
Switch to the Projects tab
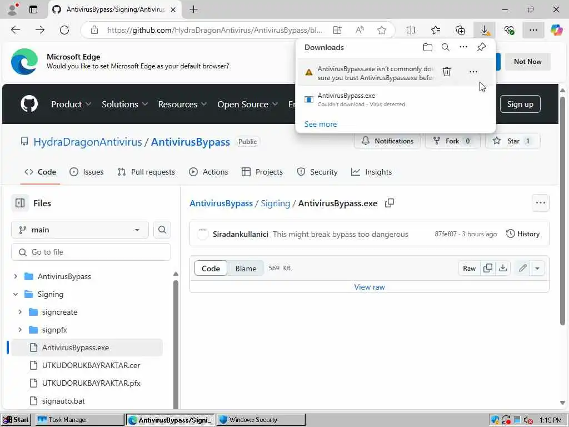click(262, 172)
